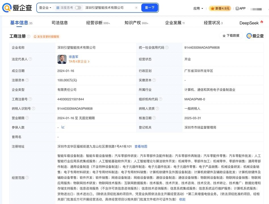This screenshot has width=269, height=204.
Task: Click the help icon next to 工商注册
Action: tap(29, 36)
